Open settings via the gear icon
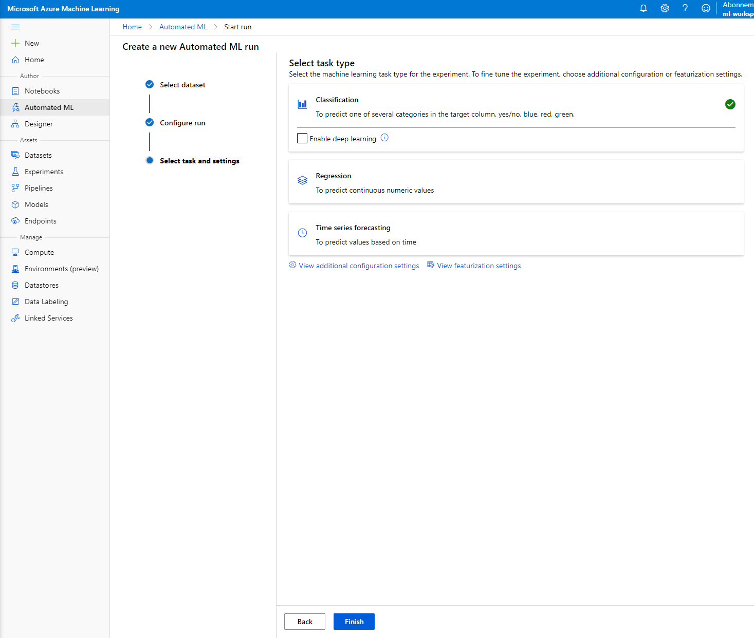The image size is (754, 638). click(x=665, y=8)
